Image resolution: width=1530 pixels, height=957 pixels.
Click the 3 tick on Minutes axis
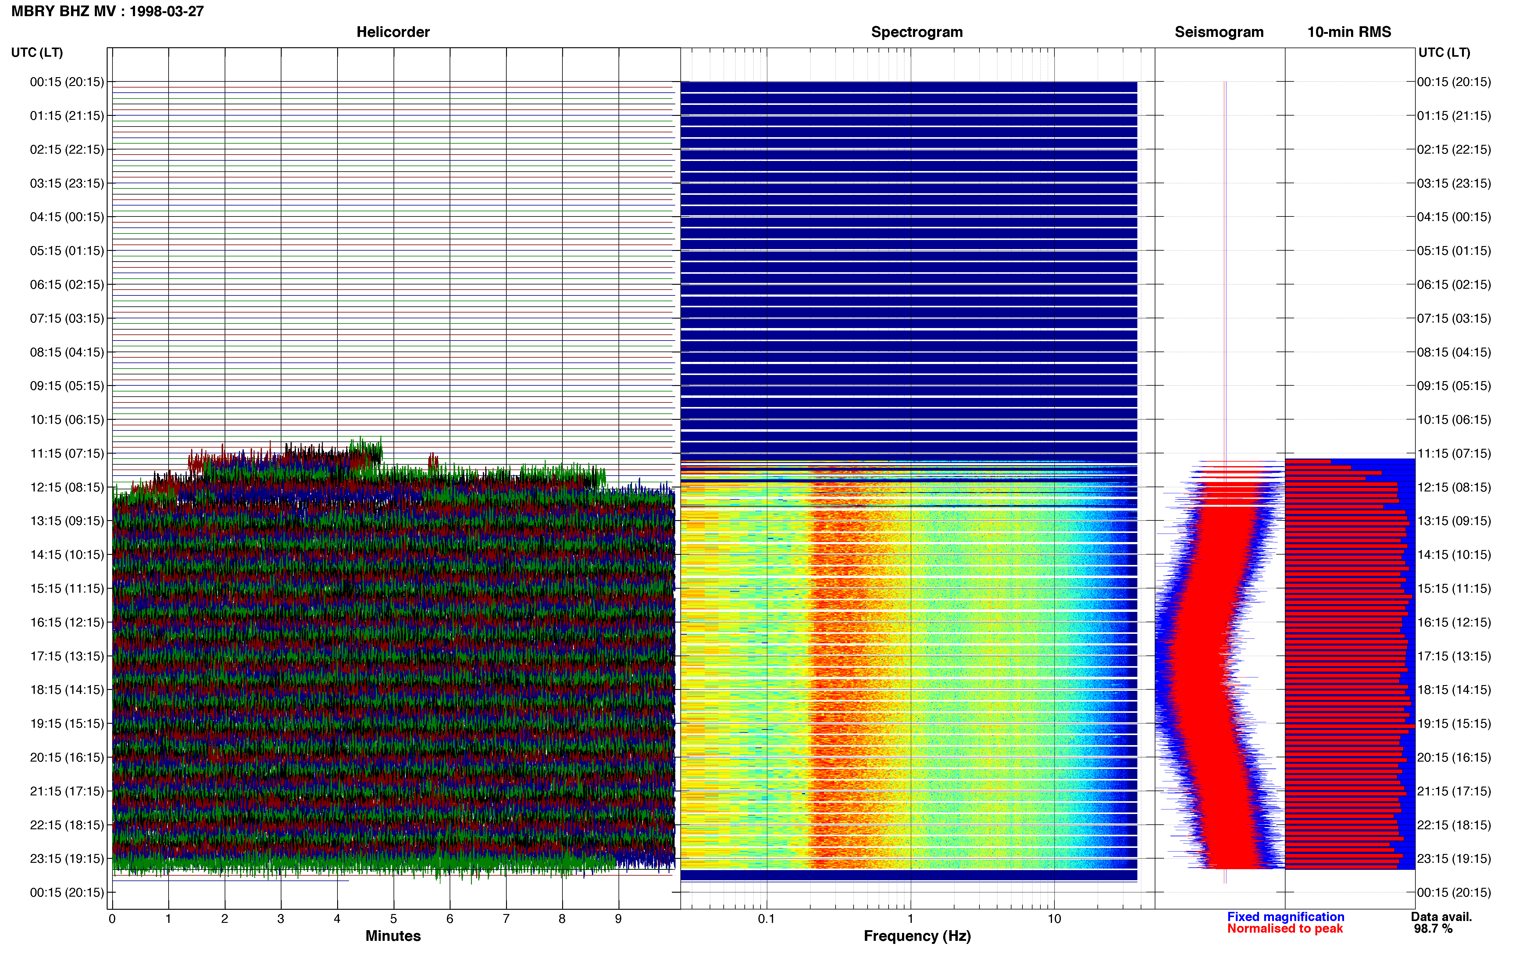pyautogui.click(x=281, y=918)
